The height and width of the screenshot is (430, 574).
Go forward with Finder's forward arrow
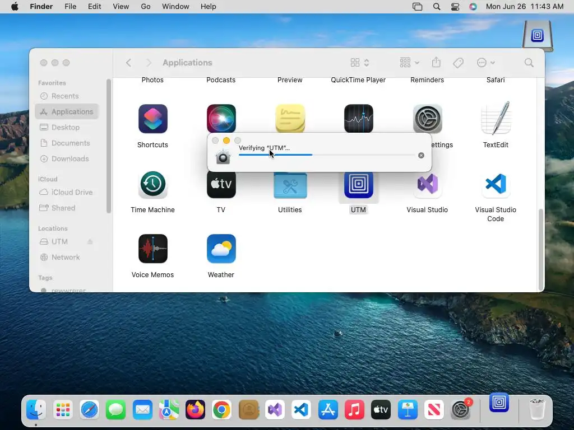point(148,63)
